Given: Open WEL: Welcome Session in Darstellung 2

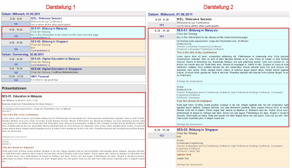Looking at the screenshot, I should pos(194,19).
